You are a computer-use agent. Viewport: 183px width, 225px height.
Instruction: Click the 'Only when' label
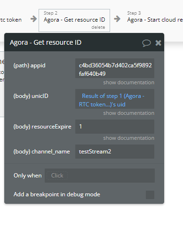28,176
